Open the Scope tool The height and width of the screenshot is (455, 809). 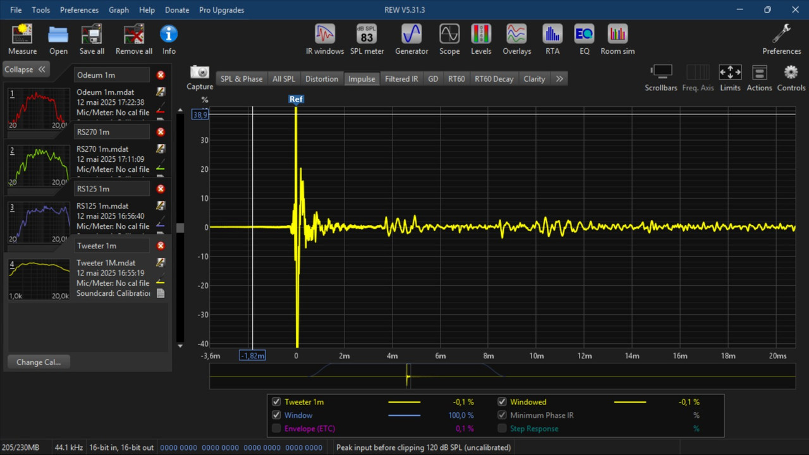[x=449, y=34]
